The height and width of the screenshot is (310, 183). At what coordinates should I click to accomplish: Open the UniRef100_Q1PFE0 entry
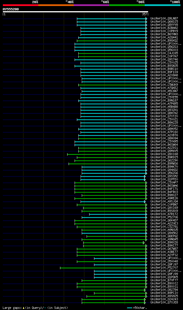(164, 180)
